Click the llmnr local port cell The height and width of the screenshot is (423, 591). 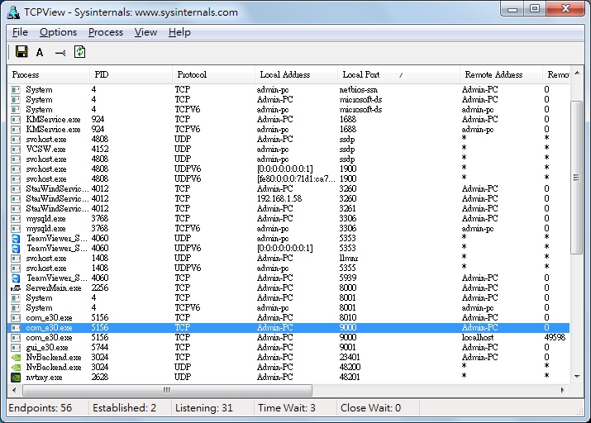point(349,258)
